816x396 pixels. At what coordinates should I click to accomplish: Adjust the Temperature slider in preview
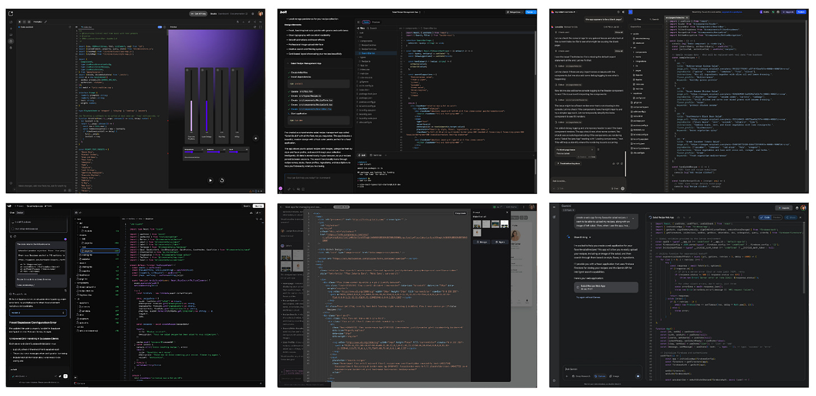pos(194,152)
